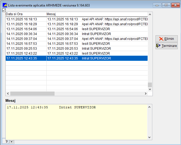The height and width of the screenshot is (145, 181).
Task: Select row 14.11.2025 16:57:53 Iesit SUPERVIZOR
Action: coord(77,43)
